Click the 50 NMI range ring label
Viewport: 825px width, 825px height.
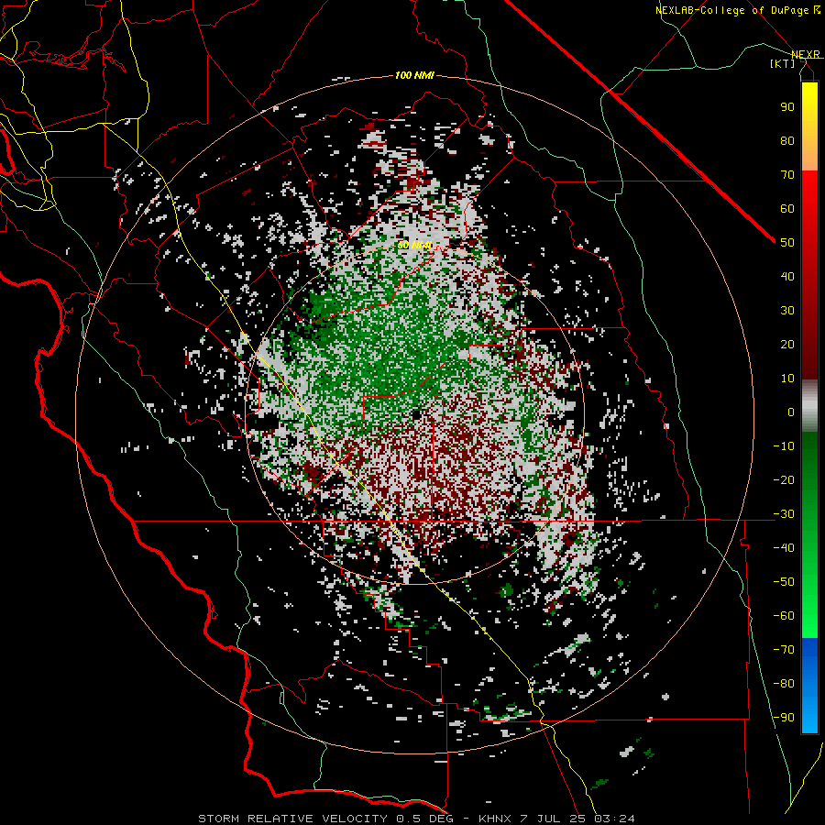click(x=414, y=245)
